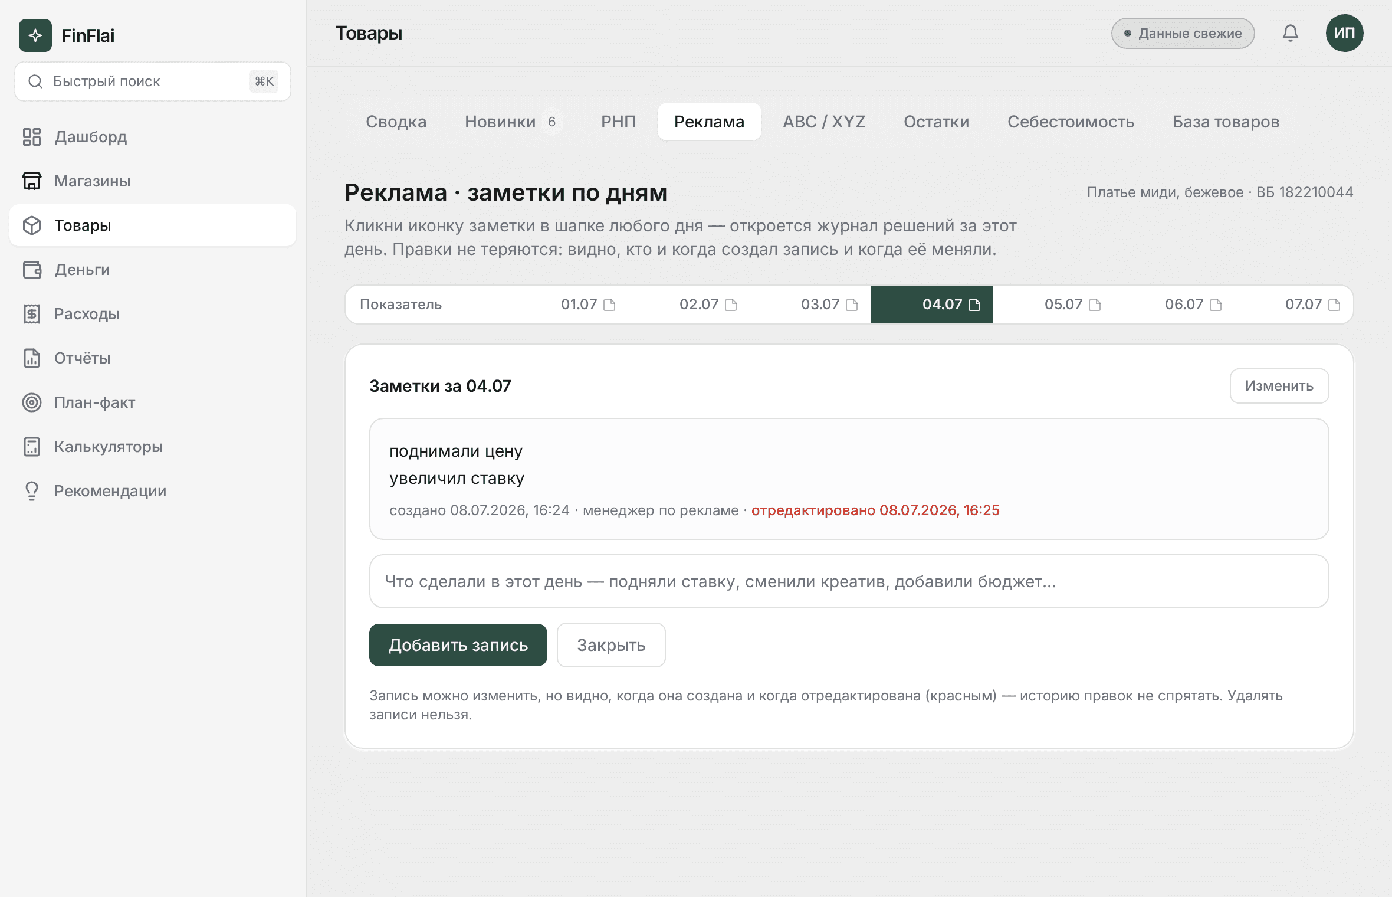
Task: Switch to the ABC / XYZ tab
Action: (x=824, y=122)
